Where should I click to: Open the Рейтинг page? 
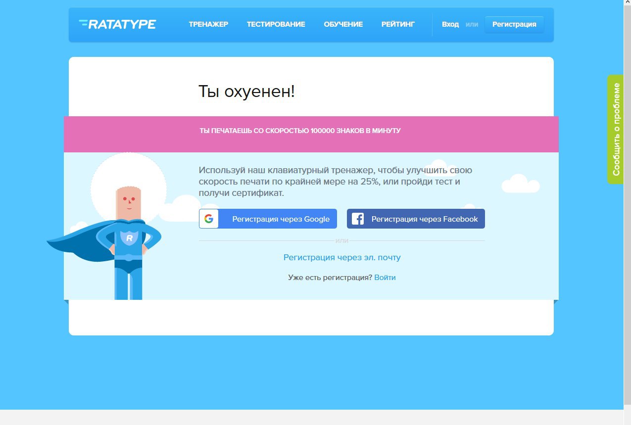click(398, 24)
